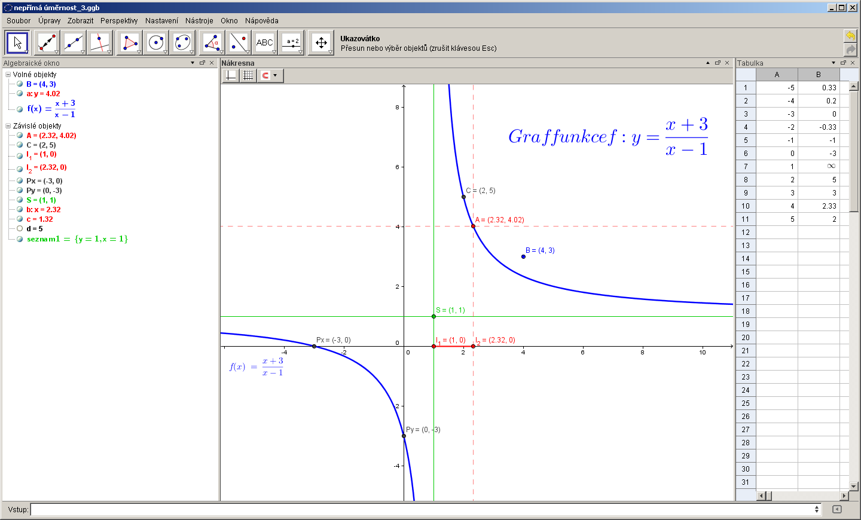This screenshot has height=520, width=861.
Task: Open Tabulka panel options arrow
Action: (833, 63)
